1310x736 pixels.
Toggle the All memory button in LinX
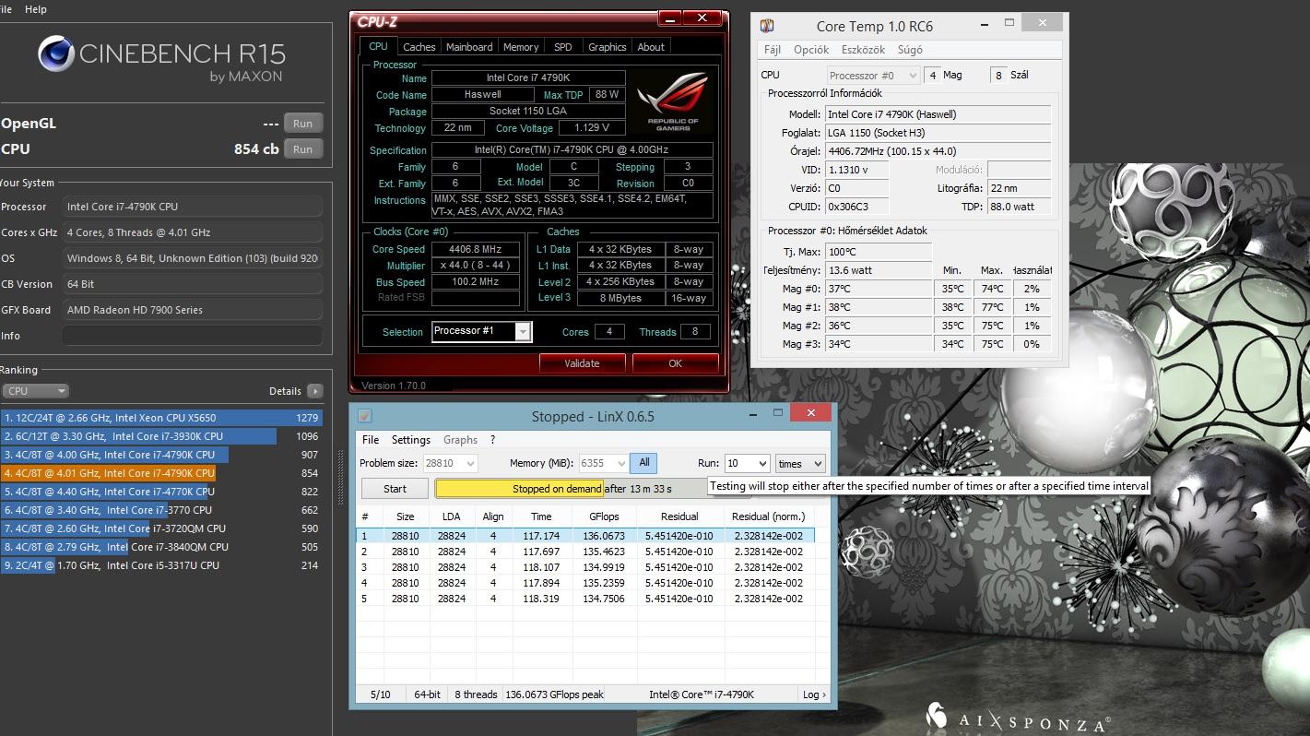pyautogui.click(x=643, y=463)
